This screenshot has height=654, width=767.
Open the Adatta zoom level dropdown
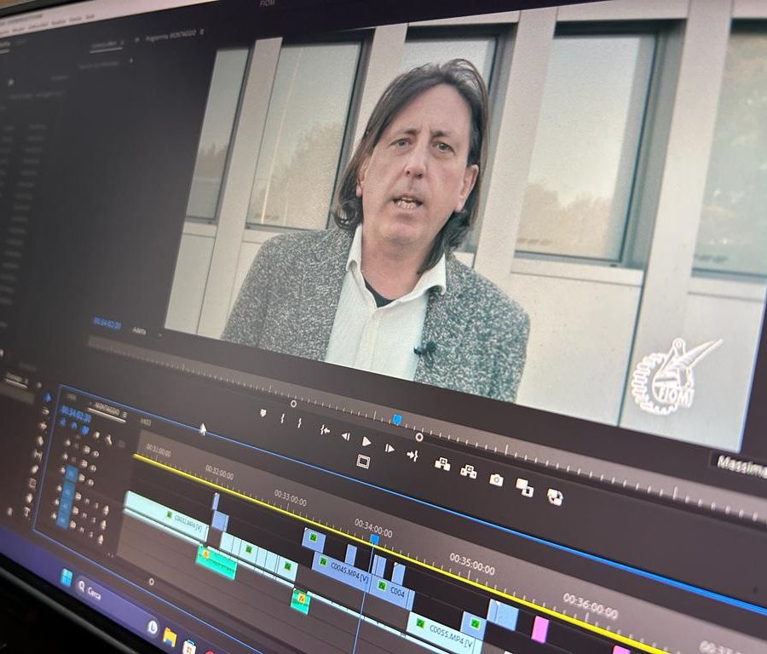pyautogui.click(x=147, y=332)
